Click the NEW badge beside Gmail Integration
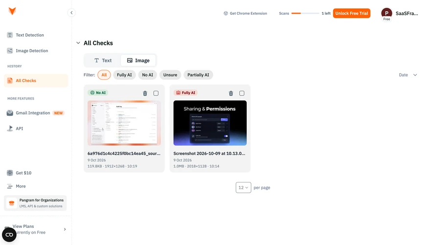 point(58,113)
